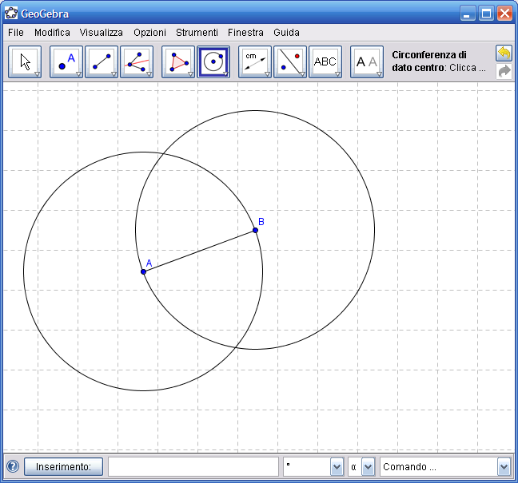
Task: Minimize the GeoGebra window
Action: coord(468,14)
